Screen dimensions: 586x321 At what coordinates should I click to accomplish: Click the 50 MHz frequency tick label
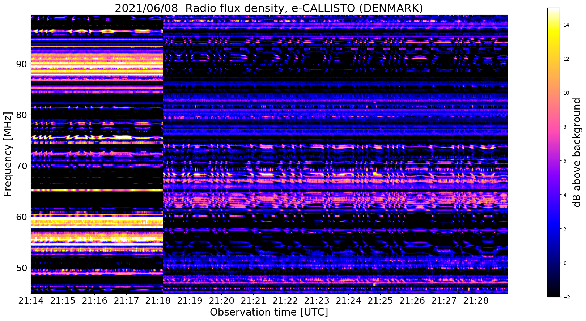[x=21, y=268]
